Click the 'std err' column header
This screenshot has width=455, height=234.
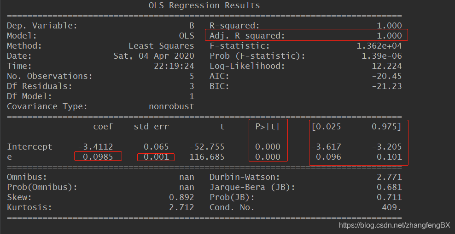click(151, 127)
